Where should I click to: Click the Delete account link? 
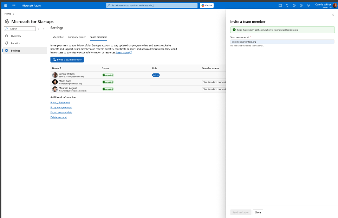pos(58,117)
